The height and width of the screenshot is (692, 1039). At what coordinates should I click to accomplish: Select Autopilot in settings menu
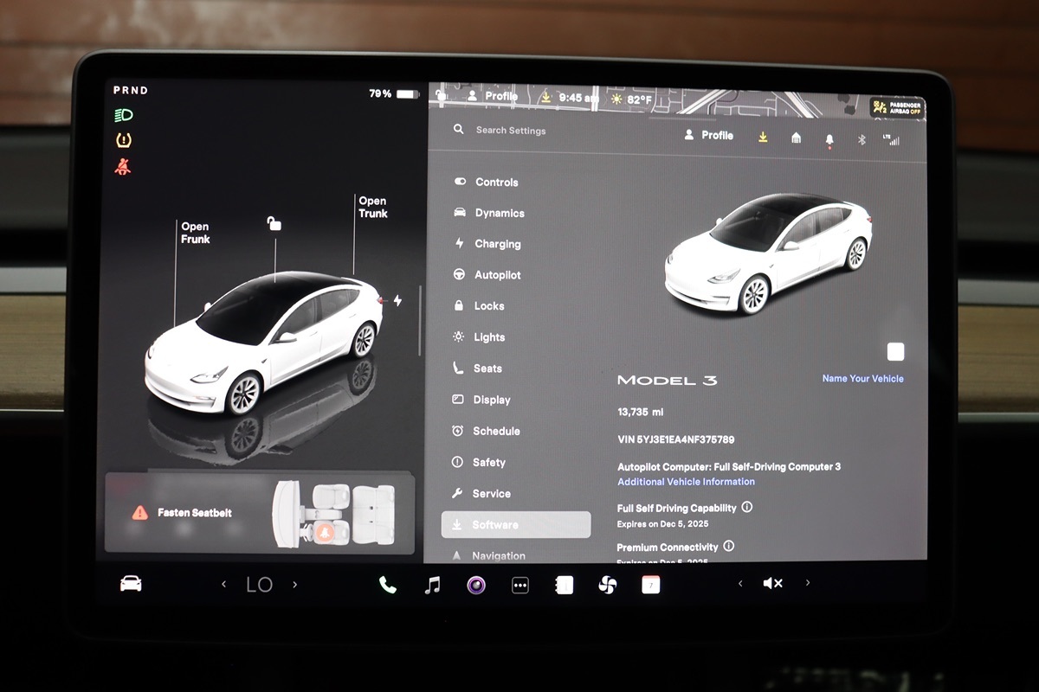pos(497,275)
